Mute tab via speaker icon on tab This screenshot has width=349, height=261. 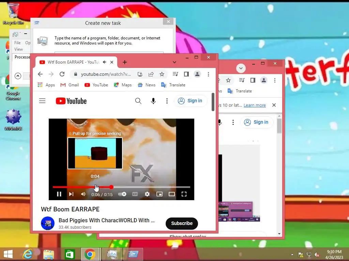coord(104,62)
